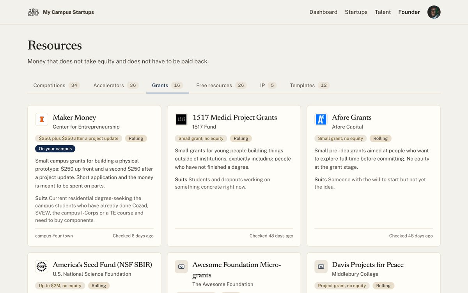Select the Grants tab

pos(168,85)
